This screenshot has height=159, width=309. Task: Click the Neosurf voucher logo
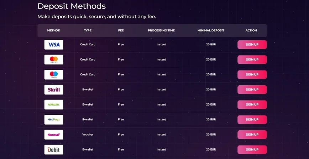(54, 135)
